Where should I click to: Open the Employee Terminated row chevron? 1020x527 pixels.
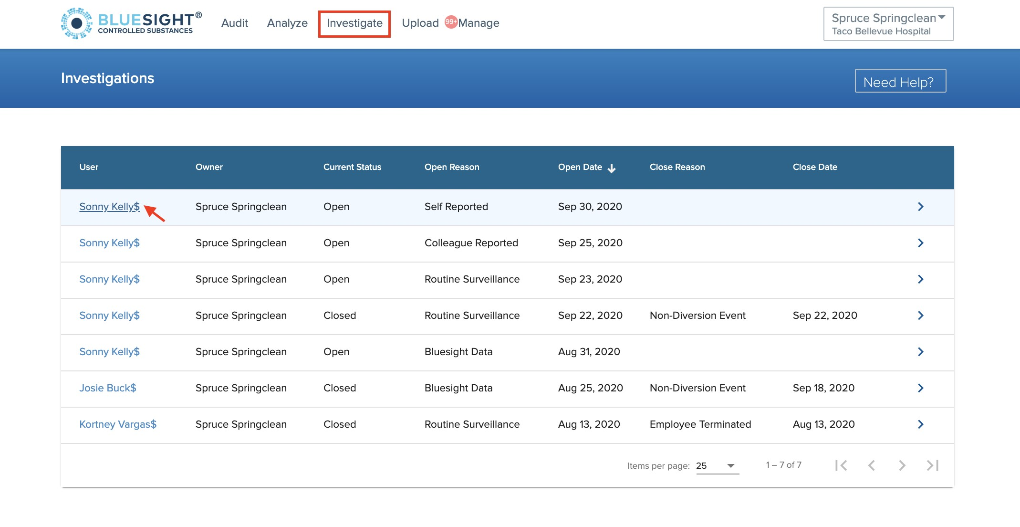(x=920, y=424)
